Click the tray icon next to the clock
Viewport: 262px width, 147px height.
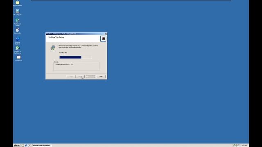(238, 145)
